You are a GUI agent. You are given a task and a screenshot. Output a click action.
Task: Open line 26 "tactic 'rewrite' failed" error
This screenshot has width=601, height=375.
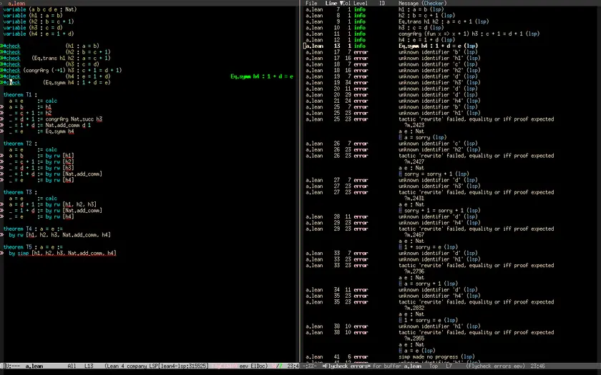point(476,156)
